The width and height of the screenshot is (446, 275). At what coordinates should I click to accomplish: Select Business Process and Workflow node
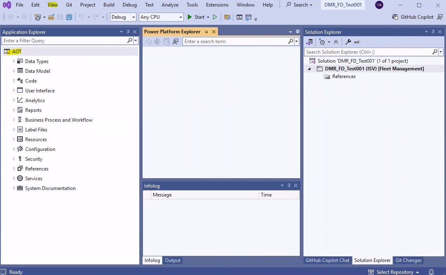pyautogui.click(x=59, y=120)
